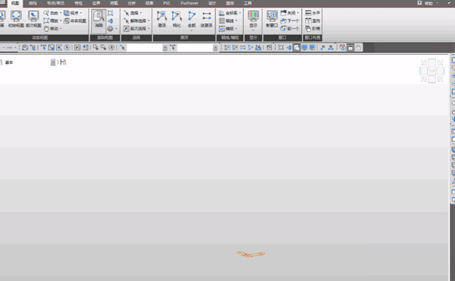The height and width of the screenshot is (281, 455).
Task: Expand the 显示 display button arrow
Action: coord(253,30)
